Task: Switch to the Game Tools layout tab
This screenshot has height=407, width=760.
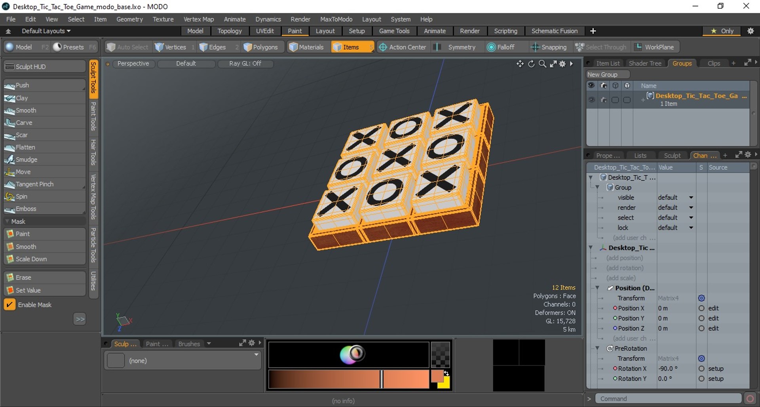Action: (x=394, y=31)
